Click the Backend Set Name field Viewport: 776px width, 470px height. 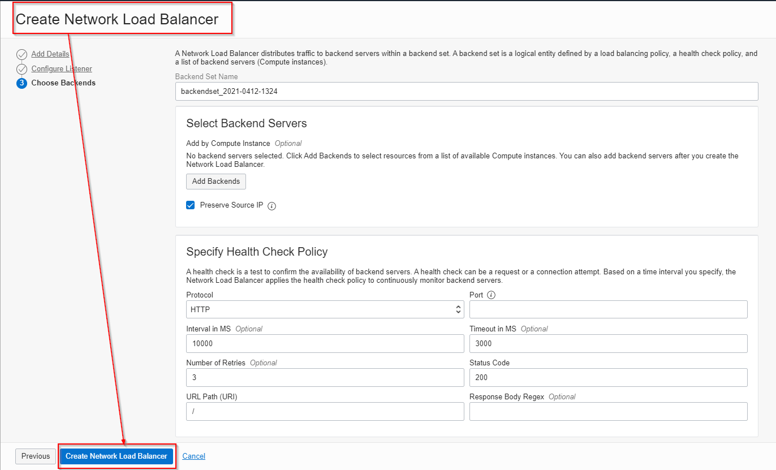pos(466,91)
